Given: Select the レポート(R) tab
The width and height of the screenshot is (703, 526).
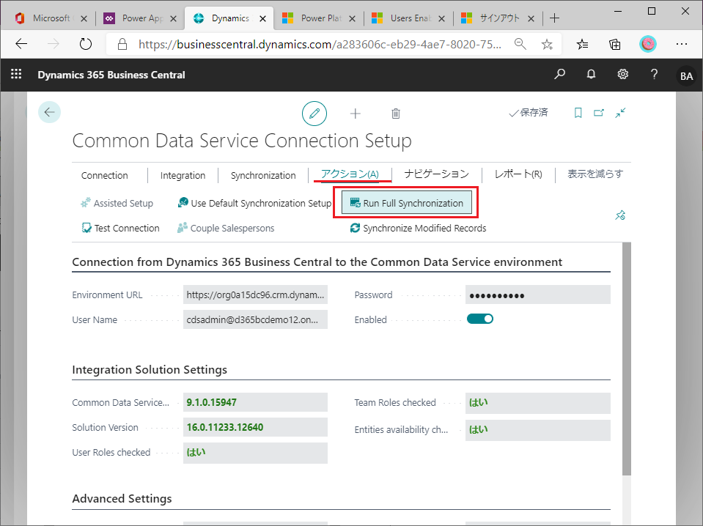Looking at the screenshot, I should point(518,174).
